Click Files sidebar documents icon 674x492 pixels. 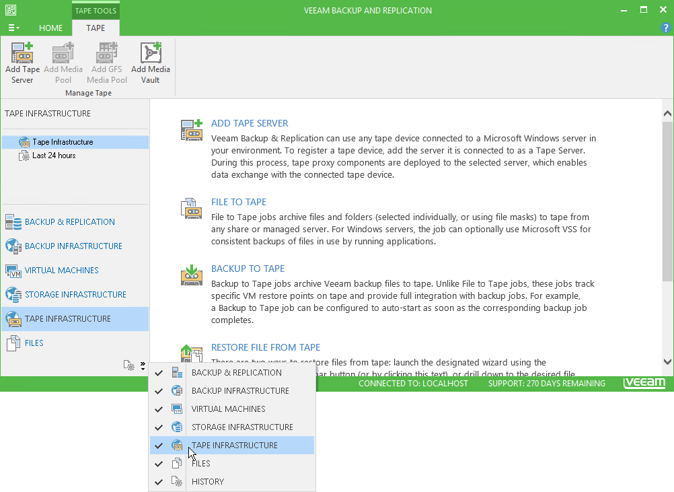coord(13,343)
